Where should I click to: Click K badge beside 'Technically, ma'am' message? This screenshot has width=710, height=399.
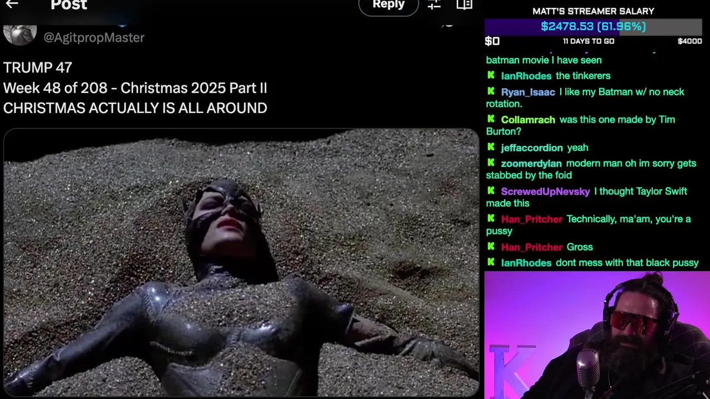pyautogui.click(x=491, y=219)
